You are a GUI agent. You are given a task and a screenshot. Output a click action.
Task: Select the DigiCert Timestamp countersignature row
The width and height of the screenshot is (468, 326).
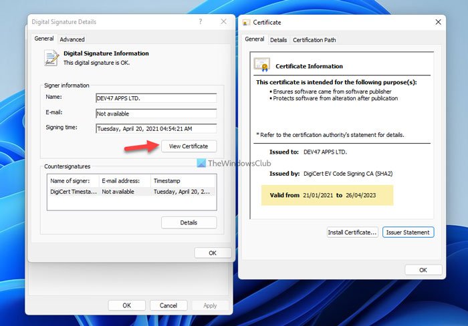[x=132, y=192]
